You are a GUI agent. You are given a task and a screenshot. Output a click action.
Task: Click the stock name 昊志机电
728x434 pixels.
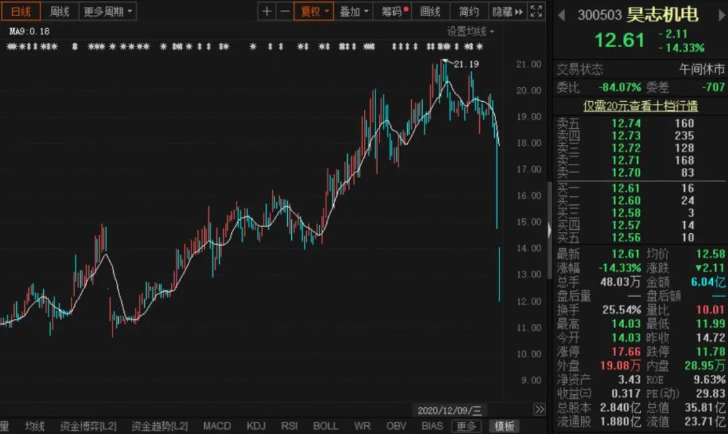[662, 15]
